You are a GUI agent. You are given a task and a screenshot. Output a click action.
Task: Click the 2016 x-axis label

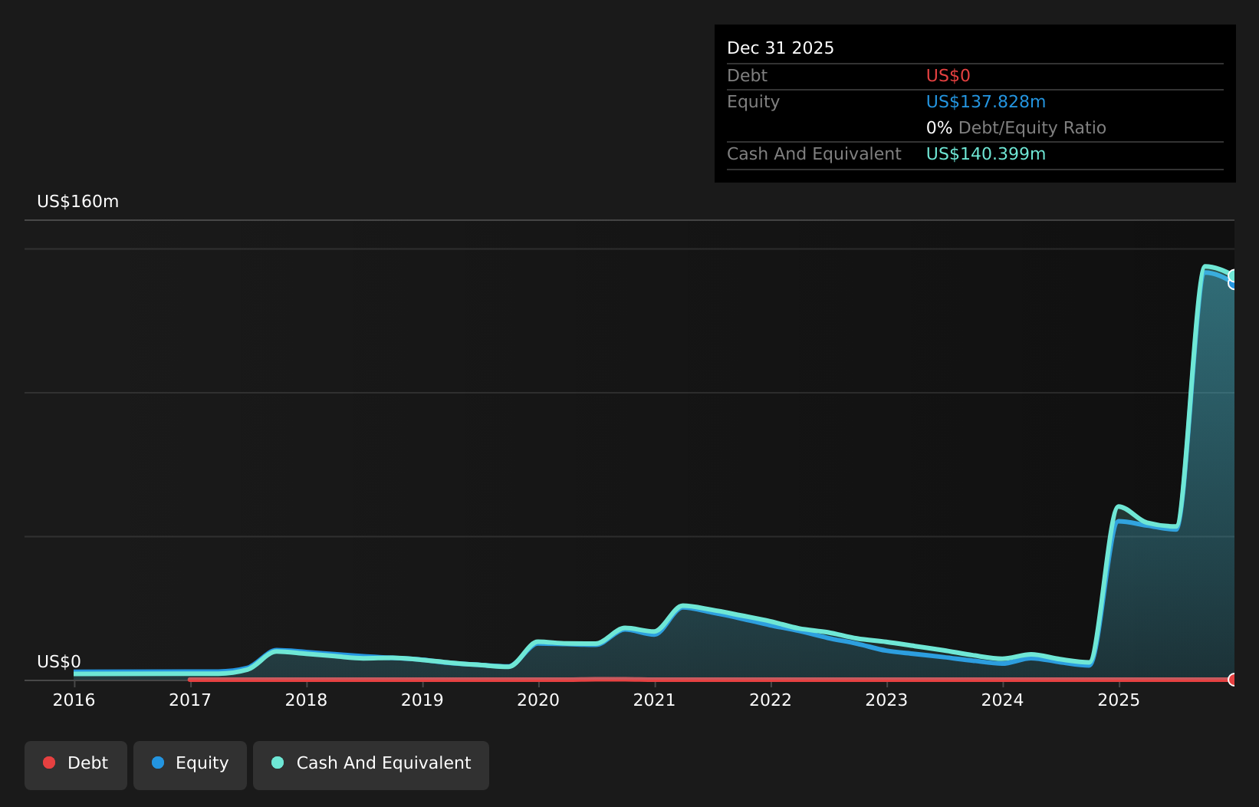coord(74,700)
